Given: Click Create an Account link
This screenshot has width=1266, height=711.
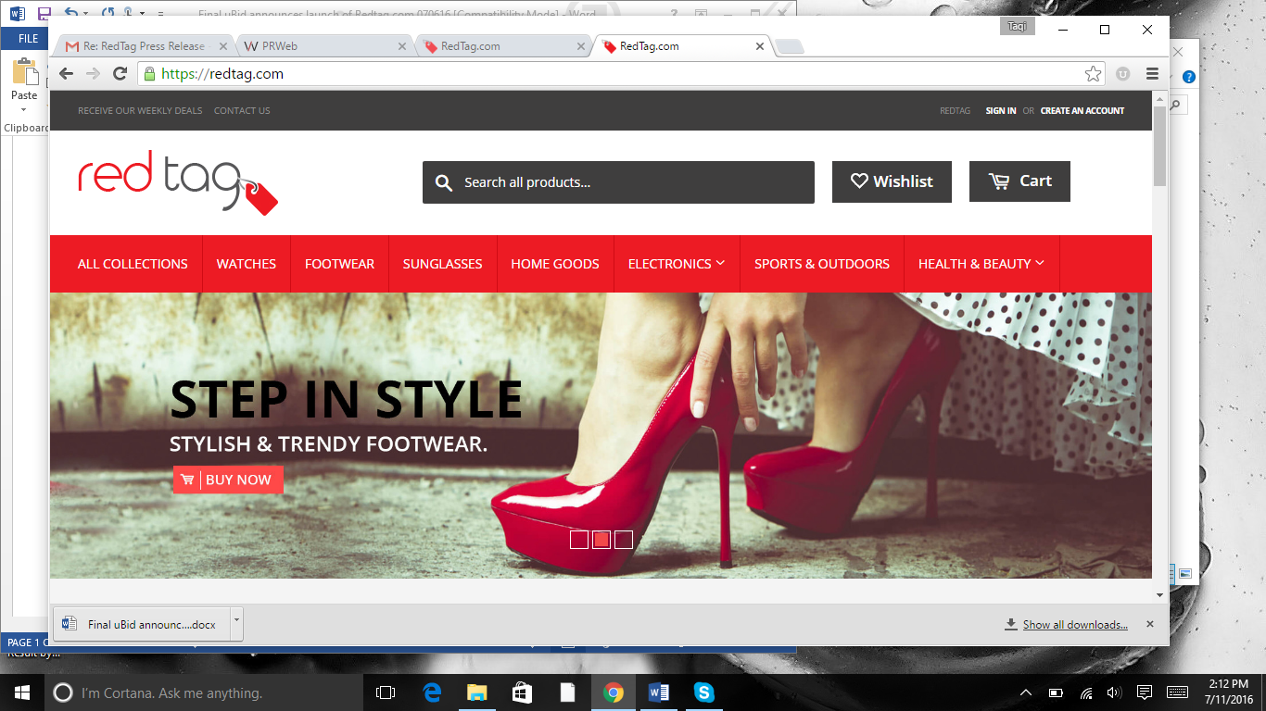Looking at the screenshot, I should [1082, 111].
